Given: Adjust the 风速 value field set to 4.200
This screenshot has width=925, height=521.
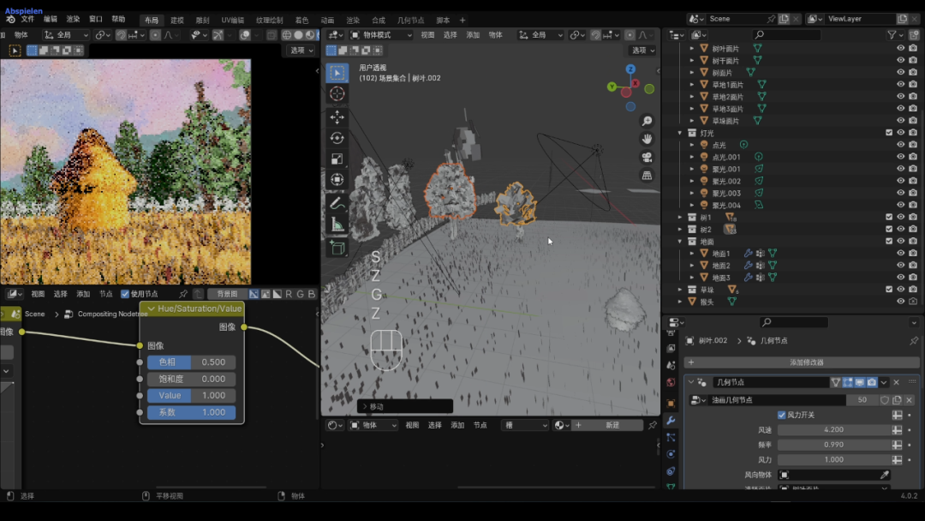Looking at the screenshot, I should pyautogui.click(x=833, y=430).
